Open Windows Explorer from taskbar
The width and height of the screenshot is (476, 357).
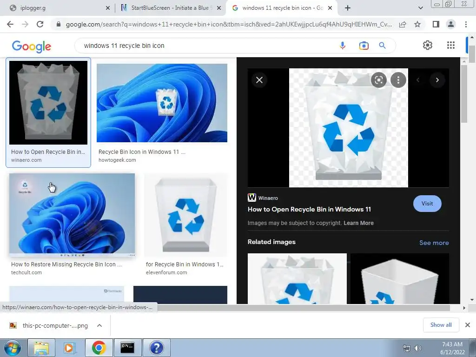(x=41, y=348)
